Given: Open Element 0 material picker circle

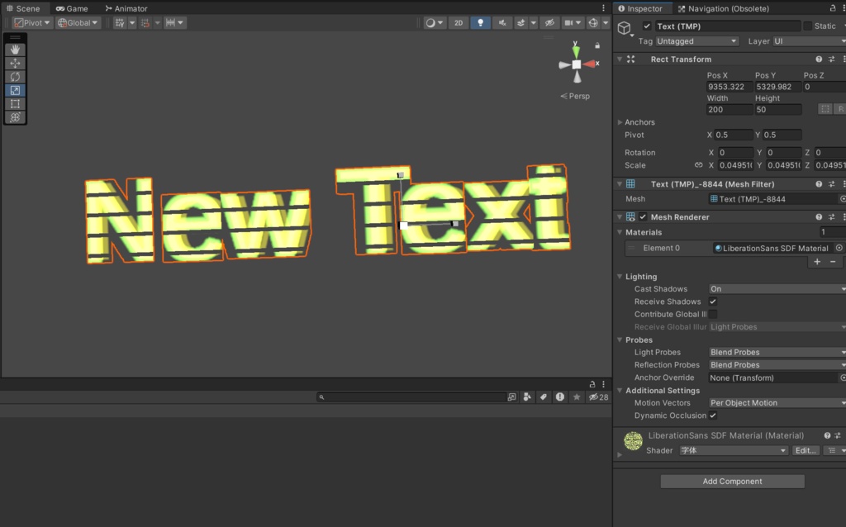Looking at the screenshot, I should point(839,248).
